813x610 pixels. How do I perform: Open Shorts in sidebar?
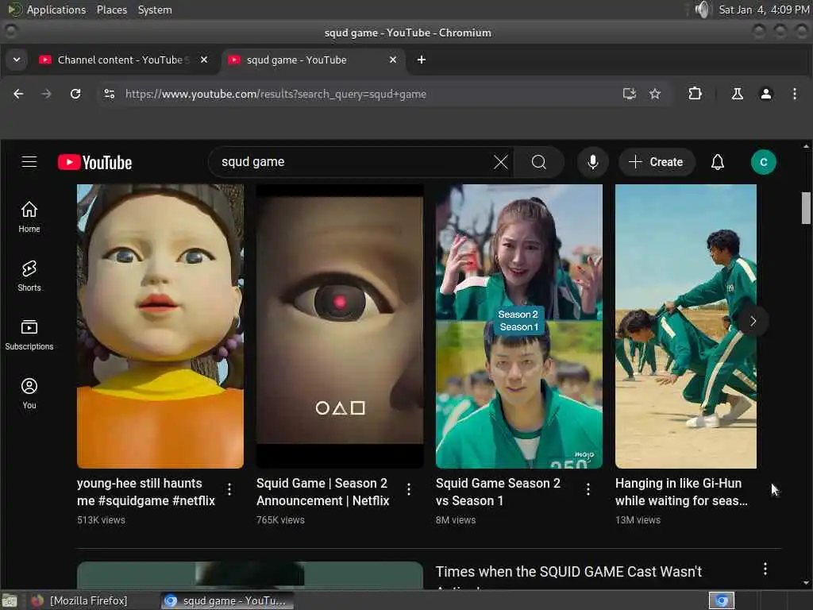[29, 276]
